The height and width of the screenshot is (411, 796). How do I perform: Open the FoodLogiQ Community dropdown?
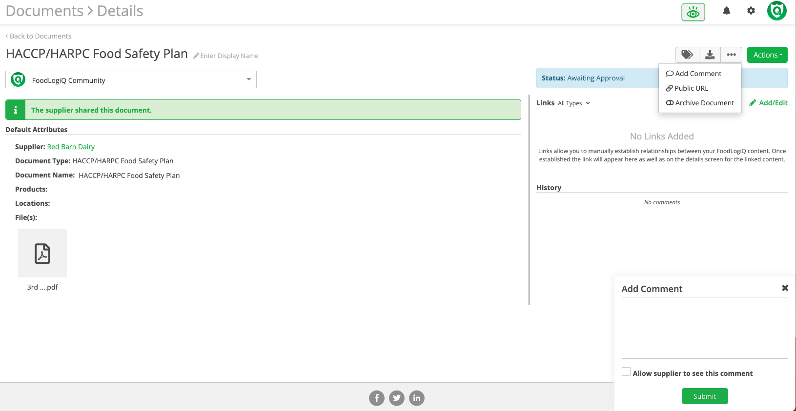coord(131,79)
